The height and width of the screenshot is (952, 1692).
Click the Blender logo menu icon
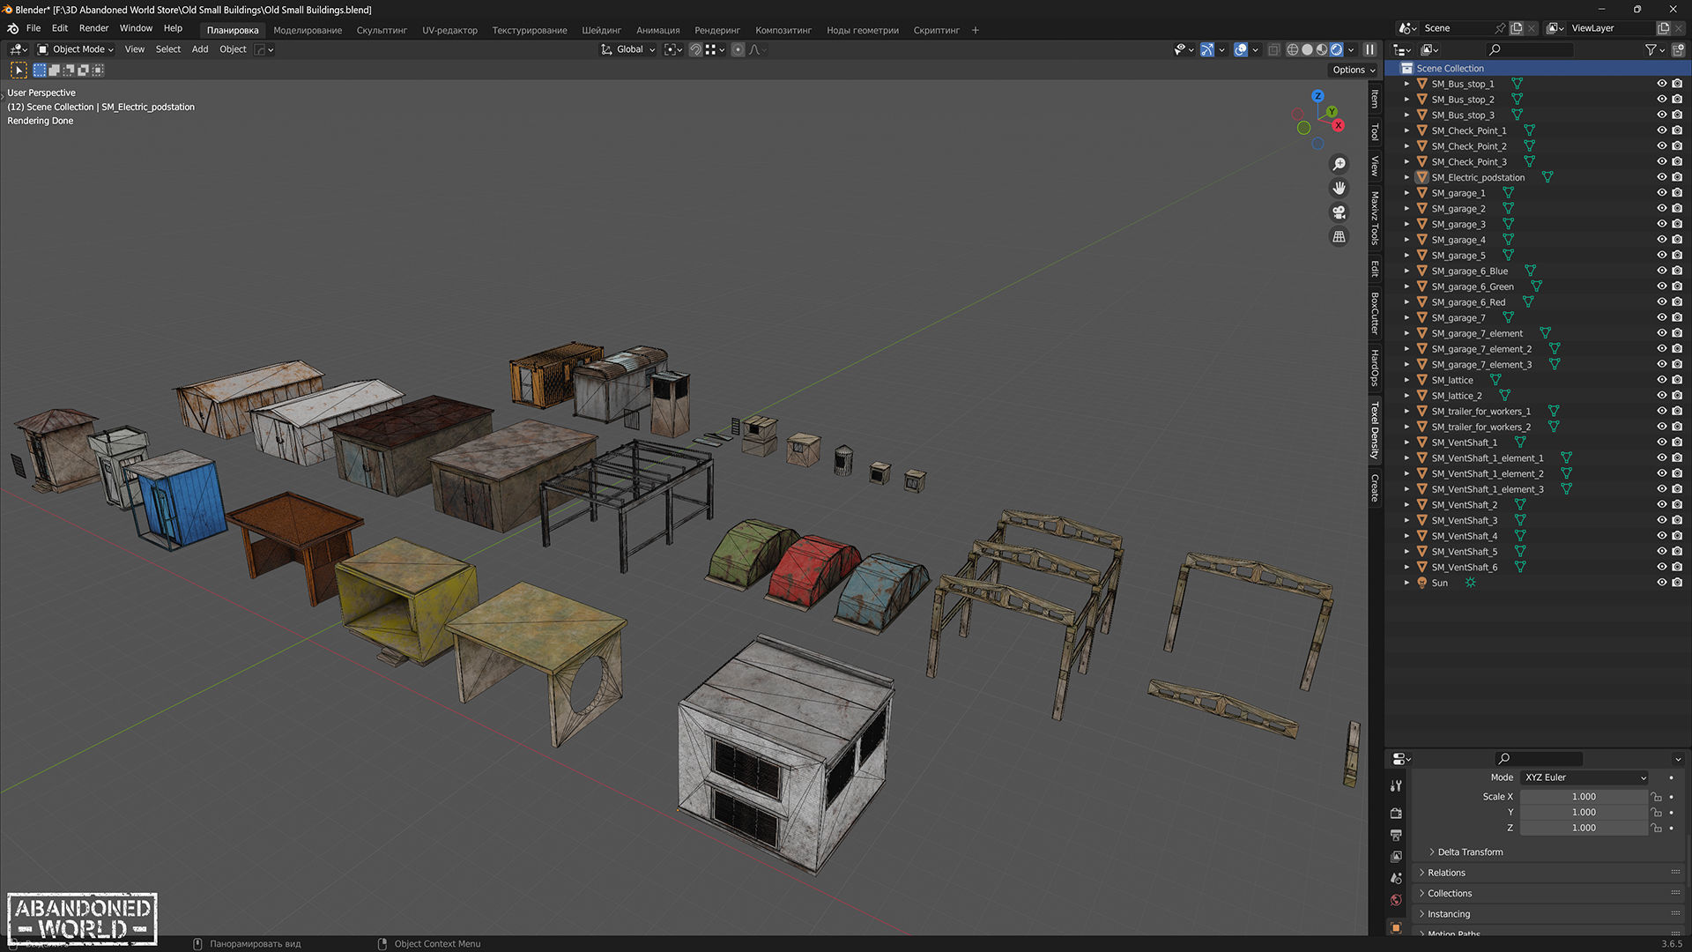coord(12,28)
